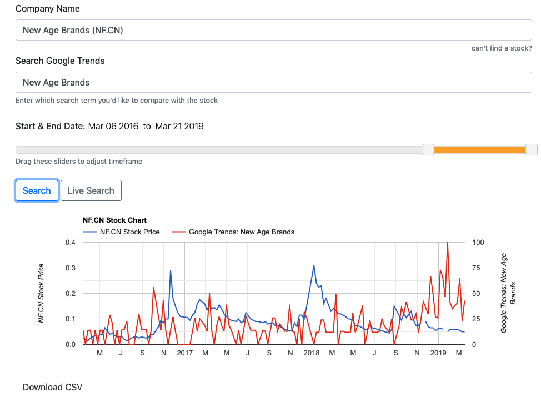
Task: Click the 2017 label on x-axis
Action: tap(184, 353)
